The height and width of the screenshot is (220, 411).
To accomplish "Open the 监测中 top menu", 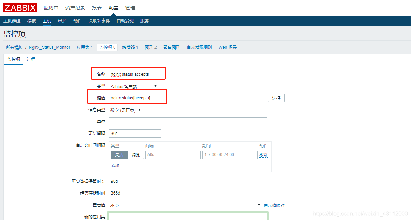I will (51, 8).
